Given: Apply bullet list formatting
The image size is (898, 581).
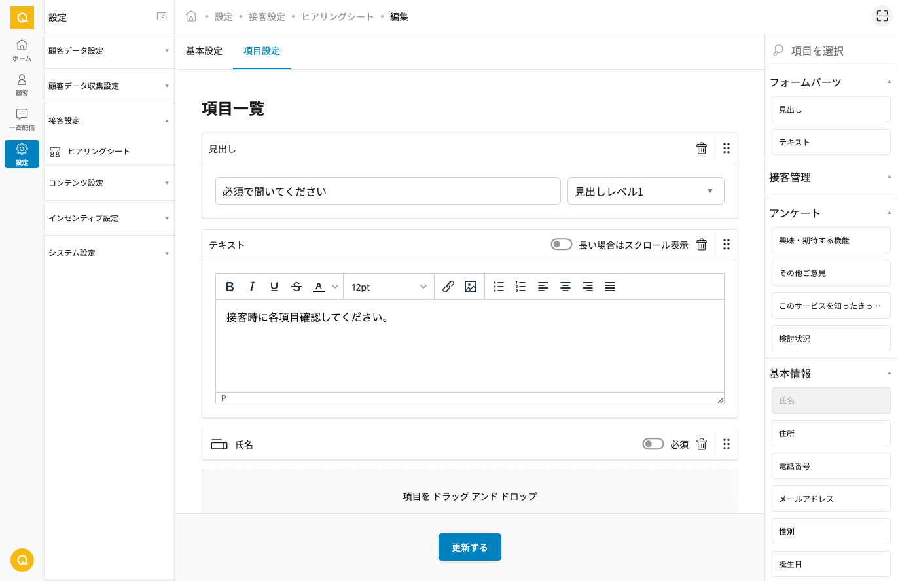Looking at the screenshot, I should pyautogui.click(x=499, y=287).
